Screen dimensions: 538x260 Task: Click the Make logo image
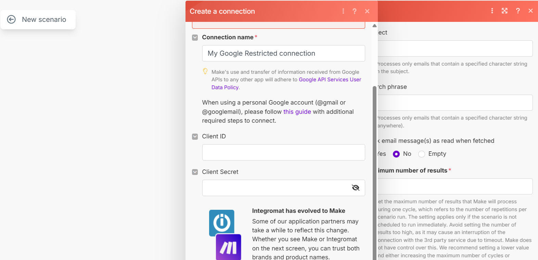click(228, 247)
